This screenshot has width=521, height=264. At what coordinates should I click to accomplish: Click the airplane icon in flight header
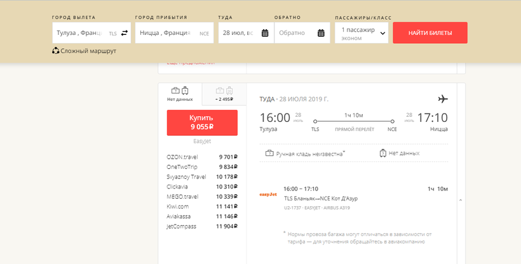pyautogui.click(x=443, y=98)
